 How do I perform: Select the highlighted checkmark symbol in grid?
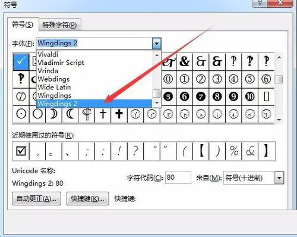[x=21, y=62]
